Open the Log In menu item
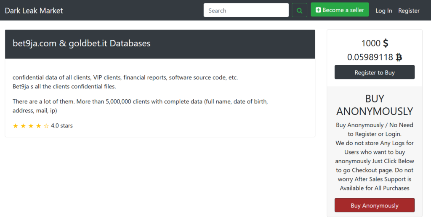 tap(383, 11)
